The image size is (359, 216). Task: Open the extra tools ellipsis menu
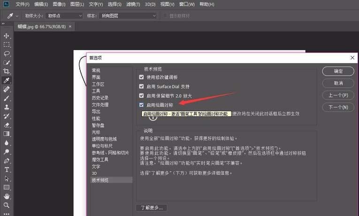click(x=7, y=214)
